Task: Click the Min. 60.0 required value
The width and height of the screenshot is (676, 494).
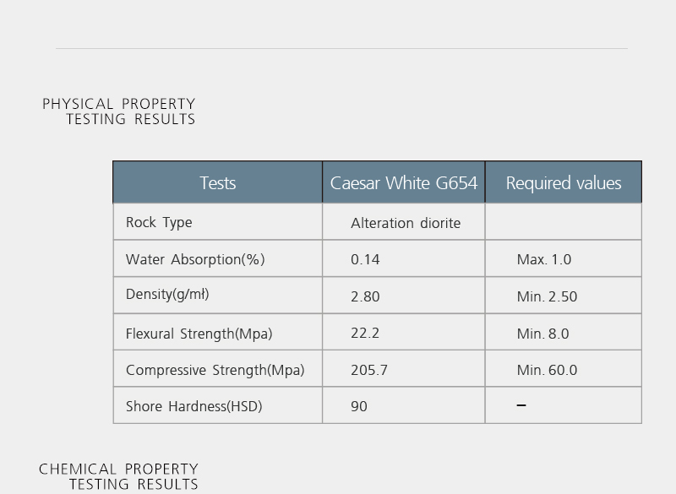Action: tap(547, 370)
